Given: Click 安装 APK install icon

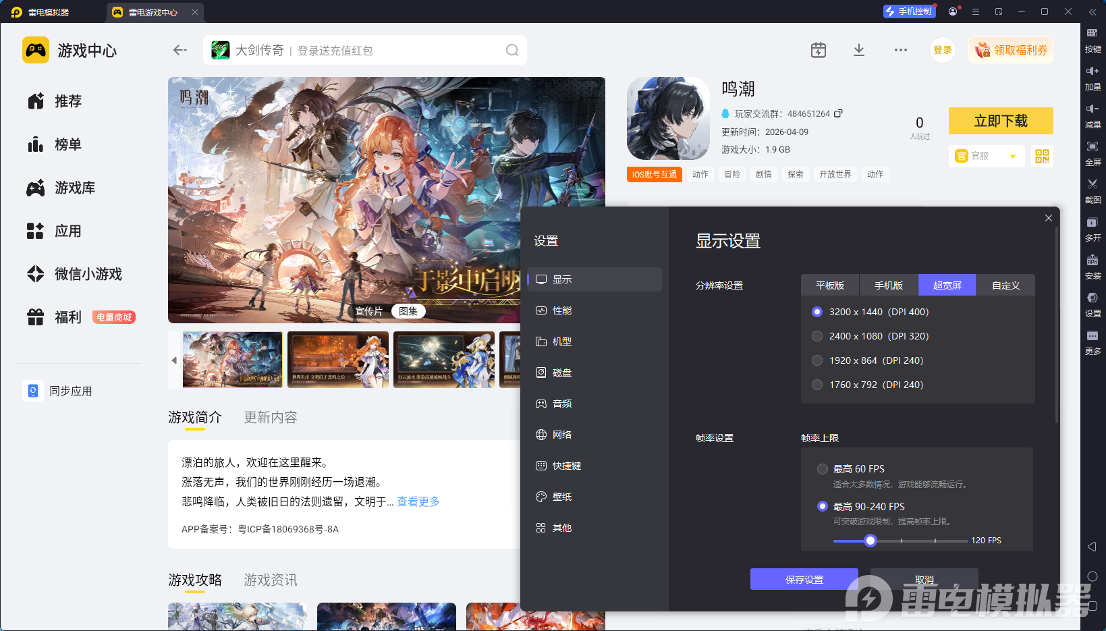Looking at the screenshot, I should [1093, 267].
